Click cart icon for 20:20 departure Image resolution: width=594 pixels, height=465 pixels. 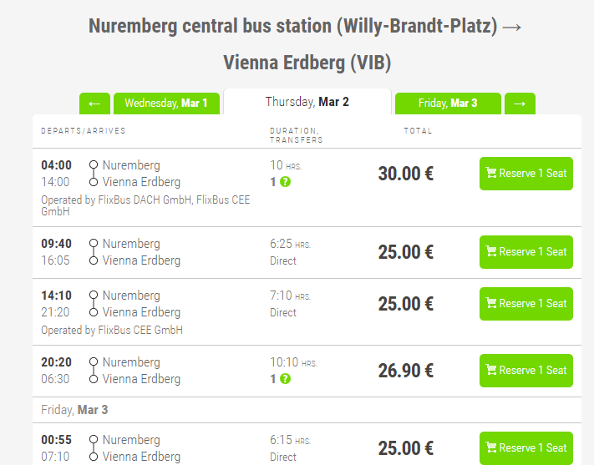[491, 371]
